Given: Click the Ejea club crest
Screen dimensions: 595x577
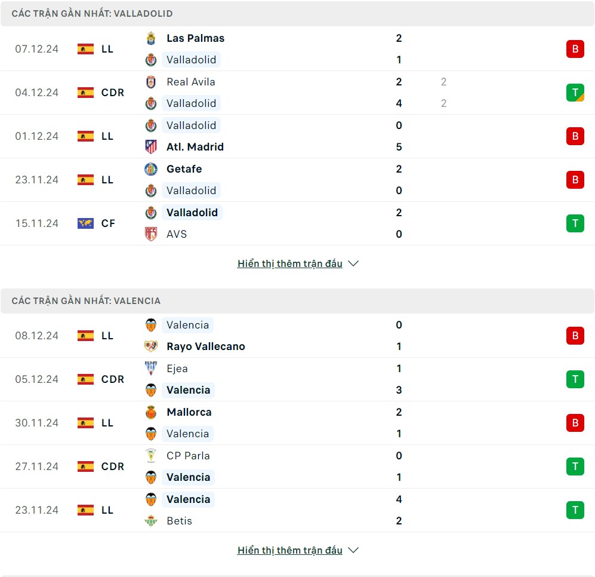Looking at the screenshot, I should tap(151, 369).
